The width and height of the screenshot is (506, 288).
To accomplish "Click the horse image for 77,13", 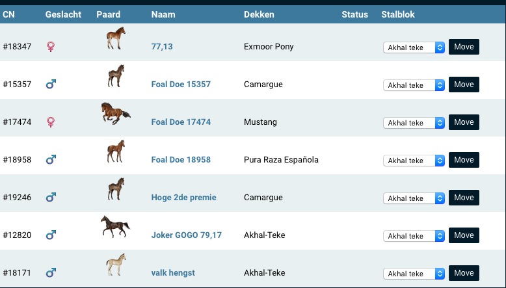I will tap(116, 39).
